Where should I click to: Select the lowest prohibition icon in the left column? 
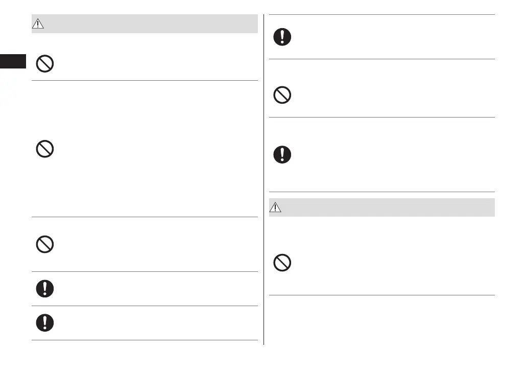45,245
